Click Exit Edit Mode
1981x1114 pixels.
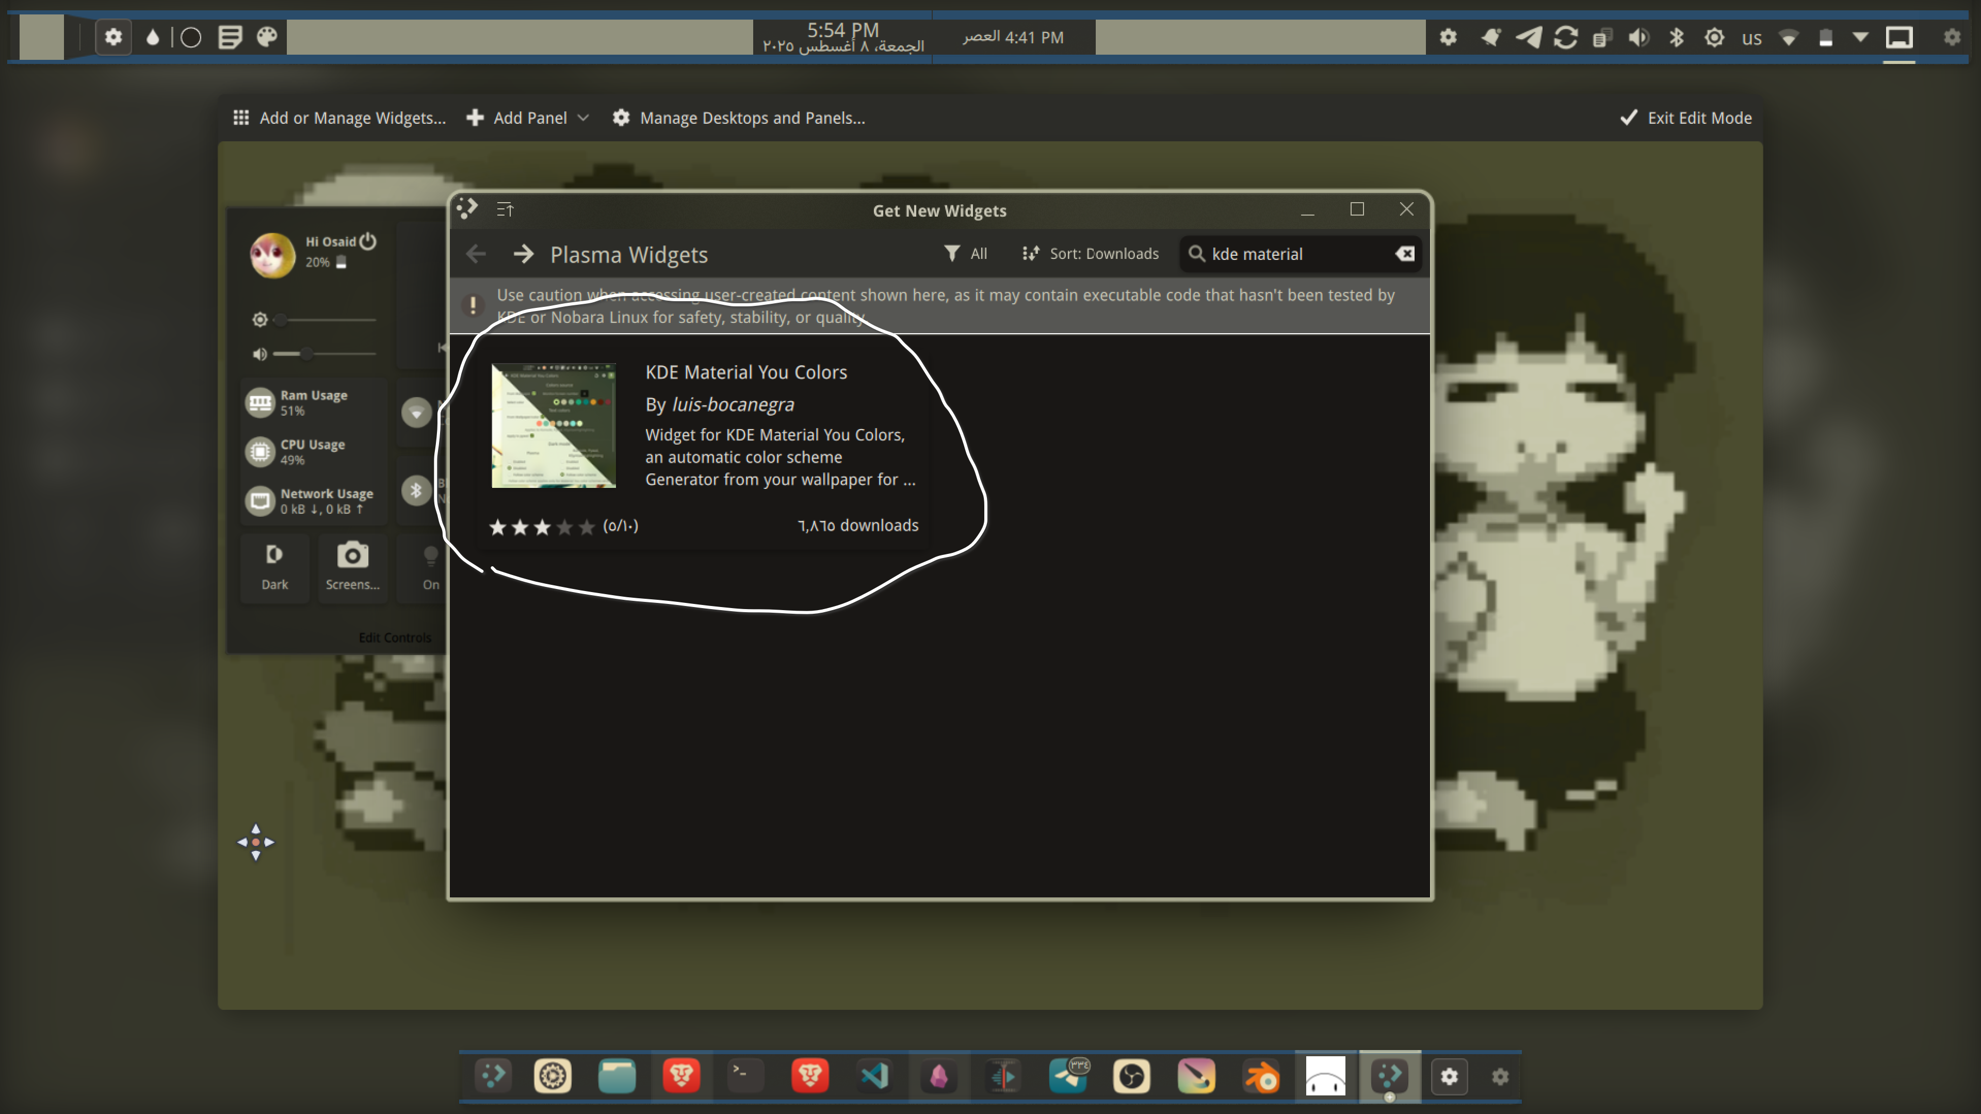pyautogui.click(x=1686, y=118)
